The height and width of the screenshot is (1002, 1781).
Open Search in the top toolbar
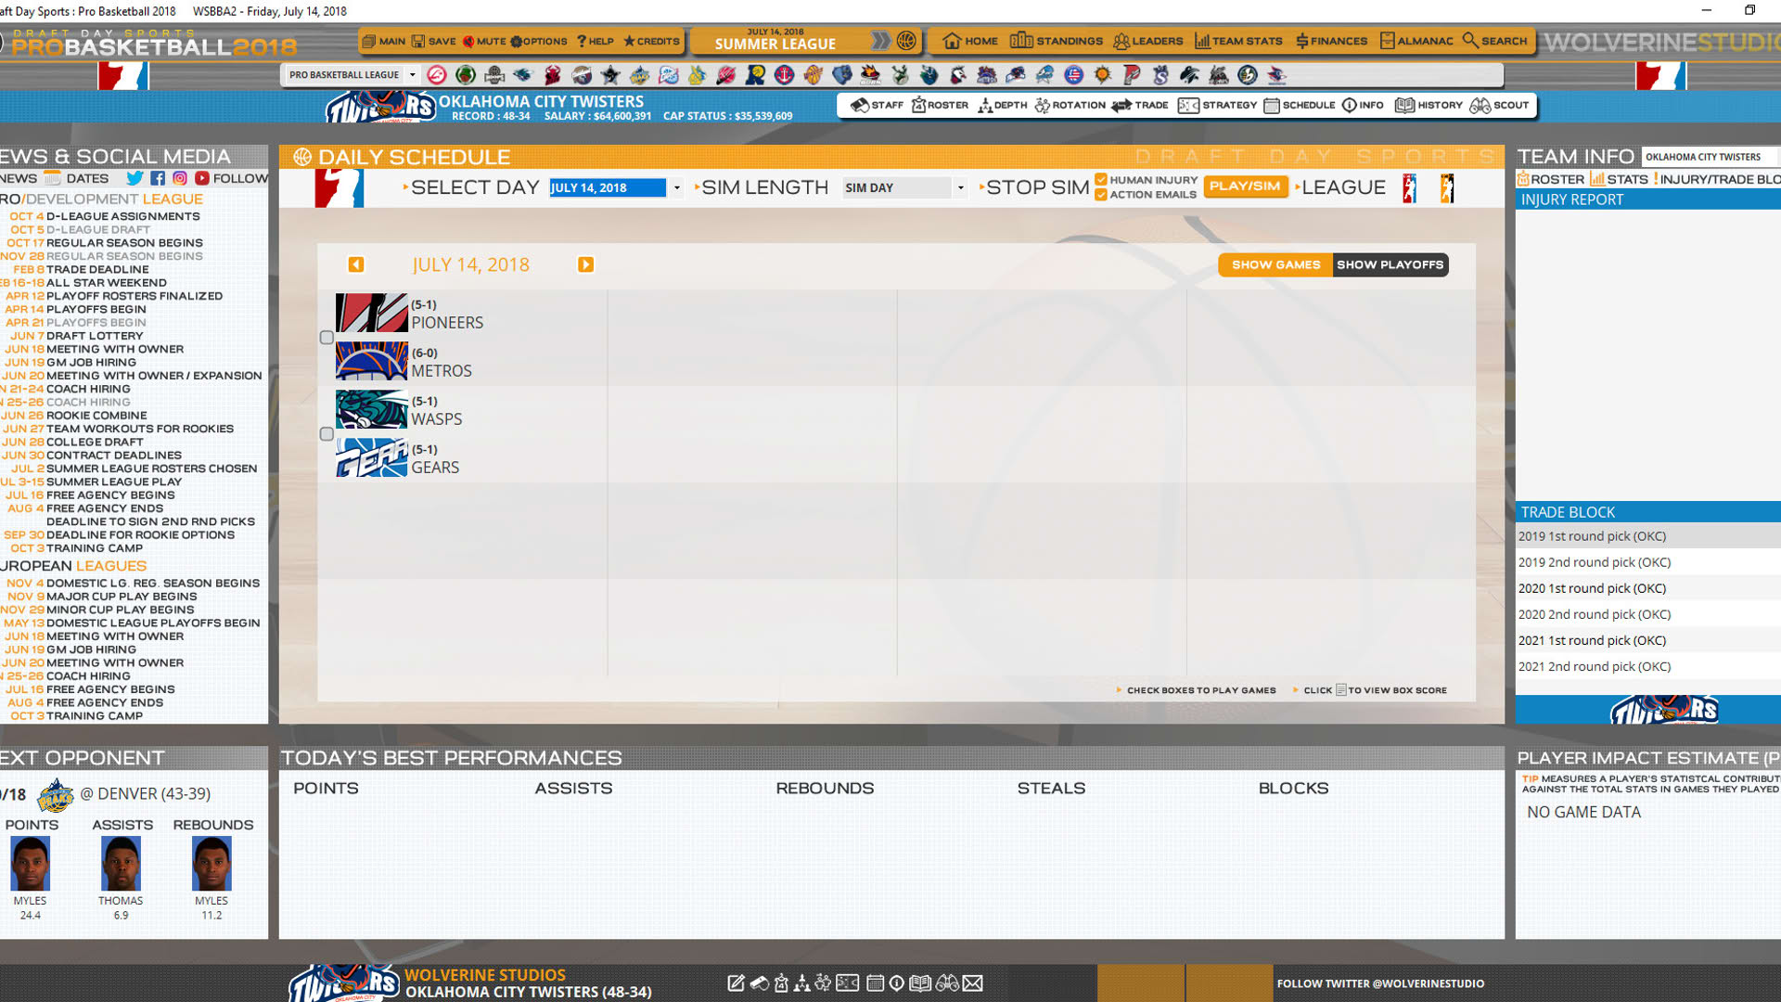click(1494, 41)
